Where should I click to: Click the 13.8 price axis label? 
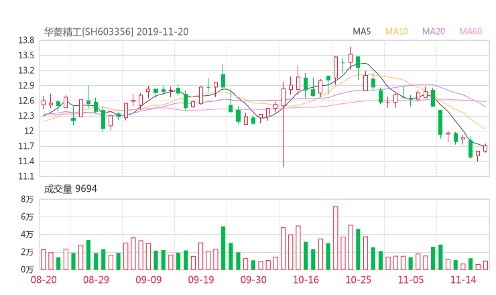[26, 40]
